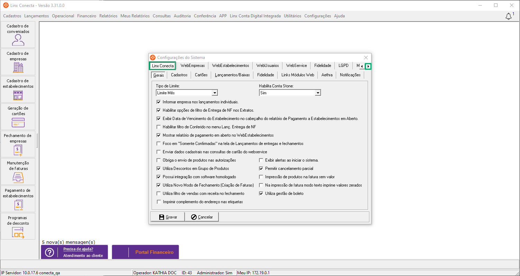Click the Gravar button

(168, 217)
